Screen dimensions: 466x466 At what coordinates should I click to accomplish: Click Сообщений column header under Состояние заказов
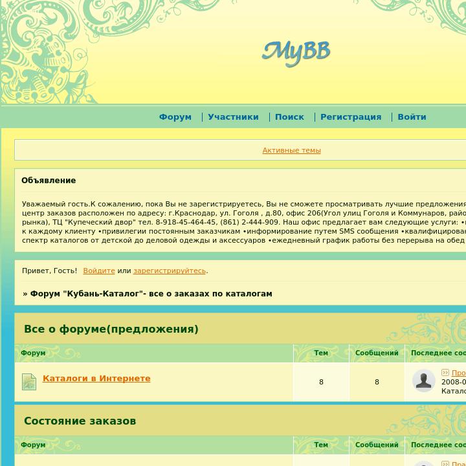[x=377, y=445]
